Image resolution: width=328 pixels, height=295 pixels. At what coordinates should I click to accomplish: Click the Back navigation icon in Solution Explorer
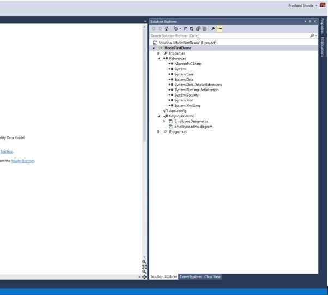(154, 29)
